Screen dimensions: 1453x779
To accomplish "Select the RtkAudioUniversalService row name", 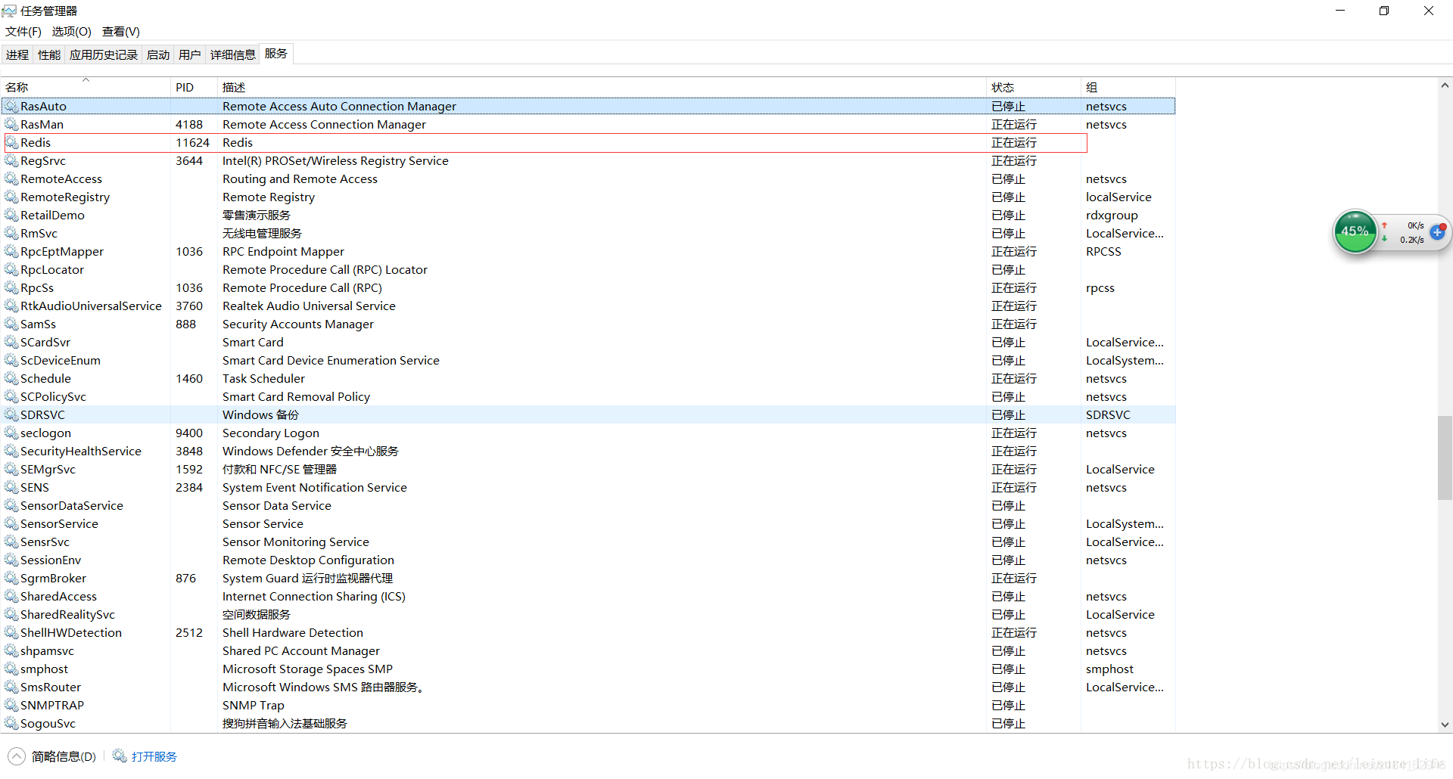I will coord(91,306).
